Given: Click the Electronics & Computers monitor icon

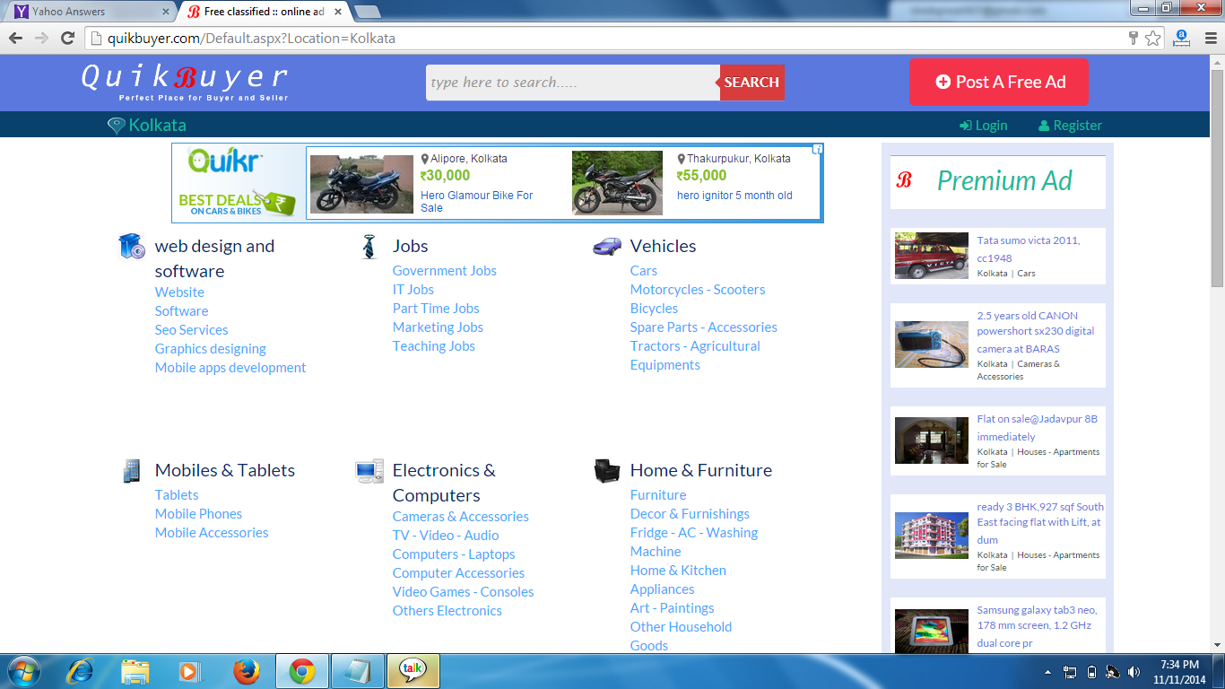Looking at the screenshot, I should pyautogui.click(x=369, y=471).
